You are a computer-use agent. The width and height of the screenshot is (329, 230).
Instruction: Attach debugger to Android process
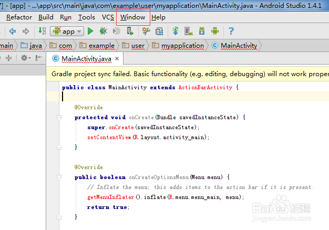click(130, 31)
